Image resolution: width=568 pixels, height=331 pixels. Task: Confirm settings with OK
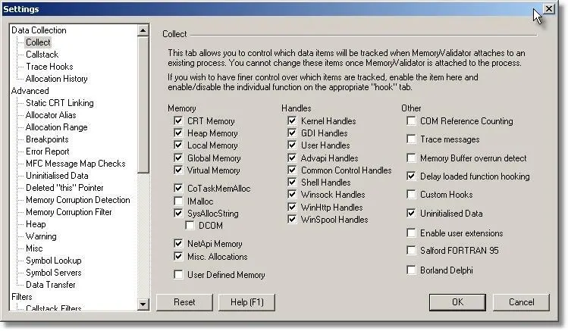[x=457, y=302]
